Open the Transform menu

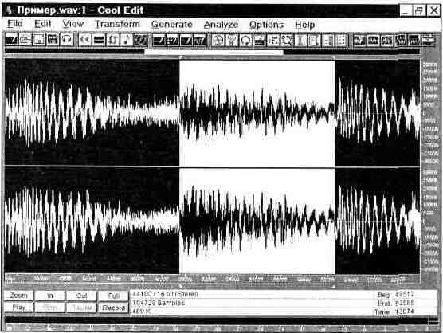[118, 24]
